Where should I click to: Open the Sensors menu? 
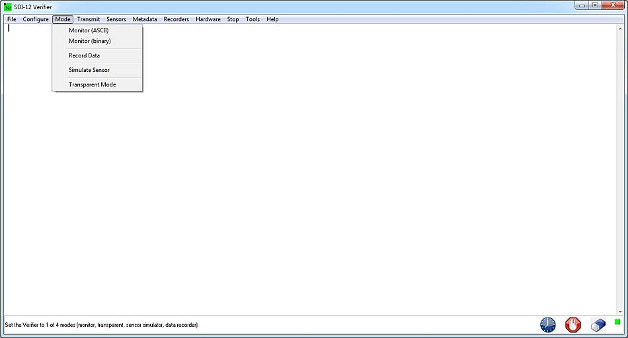point(116,19)
